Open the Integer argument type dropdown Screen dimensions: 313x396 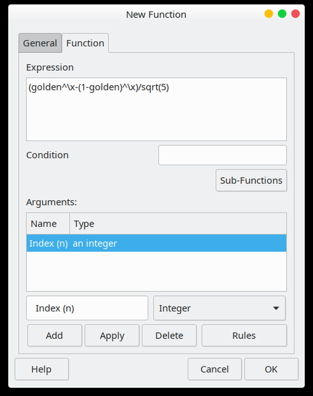[x=219, y=308]
